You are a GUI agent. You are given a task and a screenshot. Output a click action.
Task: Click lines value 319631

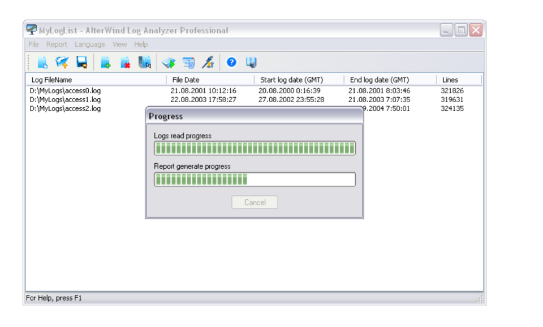452,99
